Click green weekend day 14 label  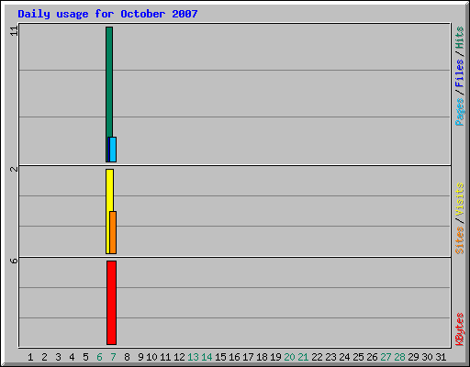[x=207, y=357]
